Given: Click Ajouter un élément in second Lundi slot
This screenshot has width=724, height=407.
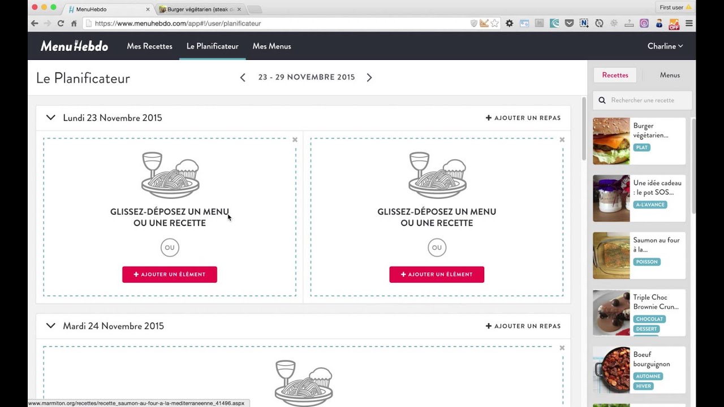Looking at the screenshot, I should tap(437, 274).
